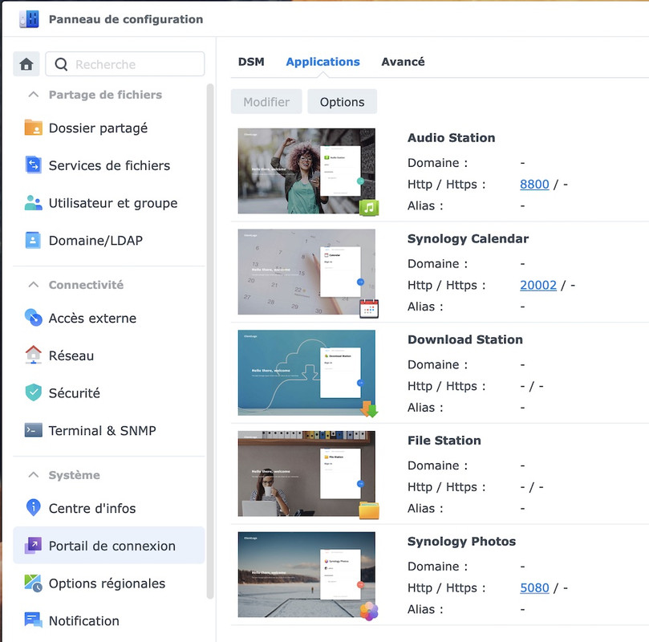
Task: Select File Station preview thumbnail
Action: (x=306, y=473)
